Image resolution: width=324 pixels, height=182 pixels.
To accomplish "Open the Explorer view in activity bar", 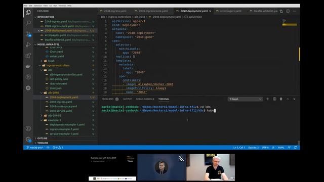I will (x=28, y=13).
